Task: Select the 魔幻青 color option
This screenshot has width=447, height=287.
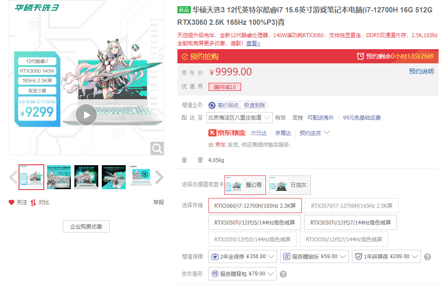Action: pyautogui.click(x=245, y=185)
